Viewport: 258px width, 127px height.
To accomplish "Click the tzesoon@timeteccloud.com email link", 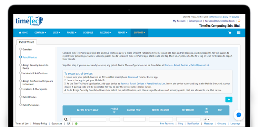I will (x=220, y=21).
